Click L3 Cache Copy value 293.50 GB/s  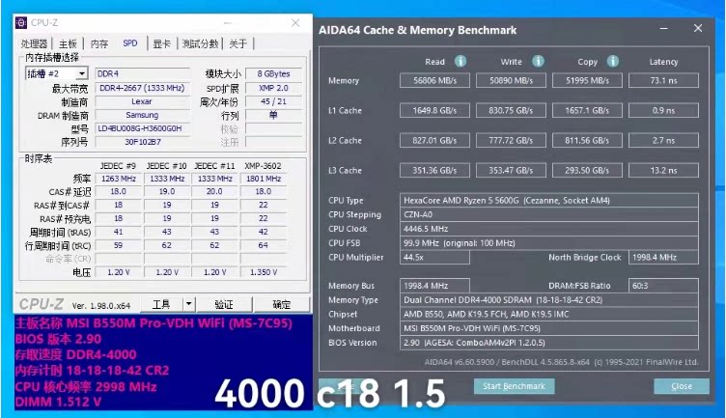pos(587,170)
